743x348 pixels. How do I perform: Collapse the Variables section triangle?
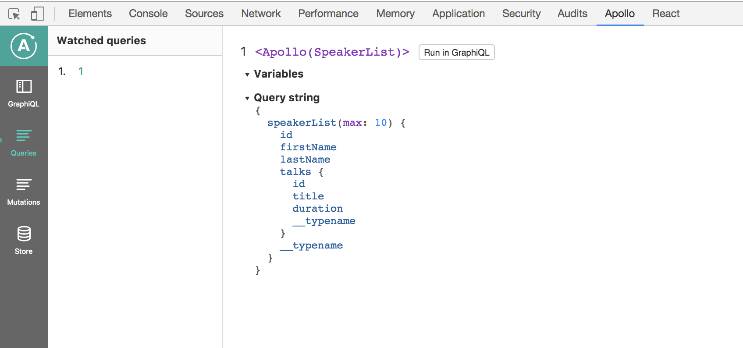tap(247, 75)
